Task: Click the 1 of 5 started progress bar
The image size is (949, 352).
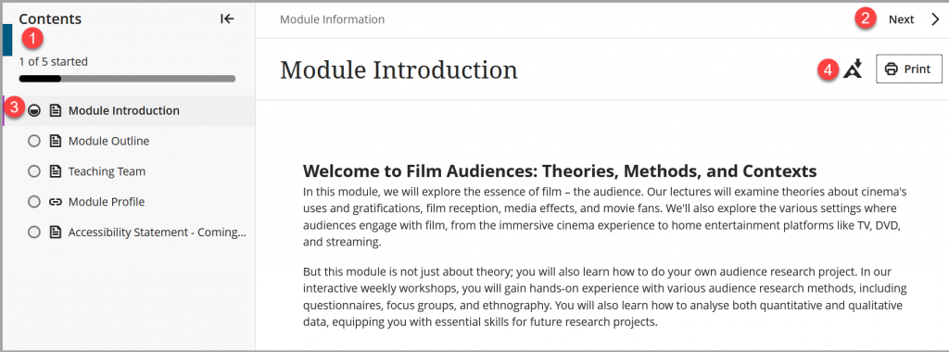Action: click(x=127, y=79)
